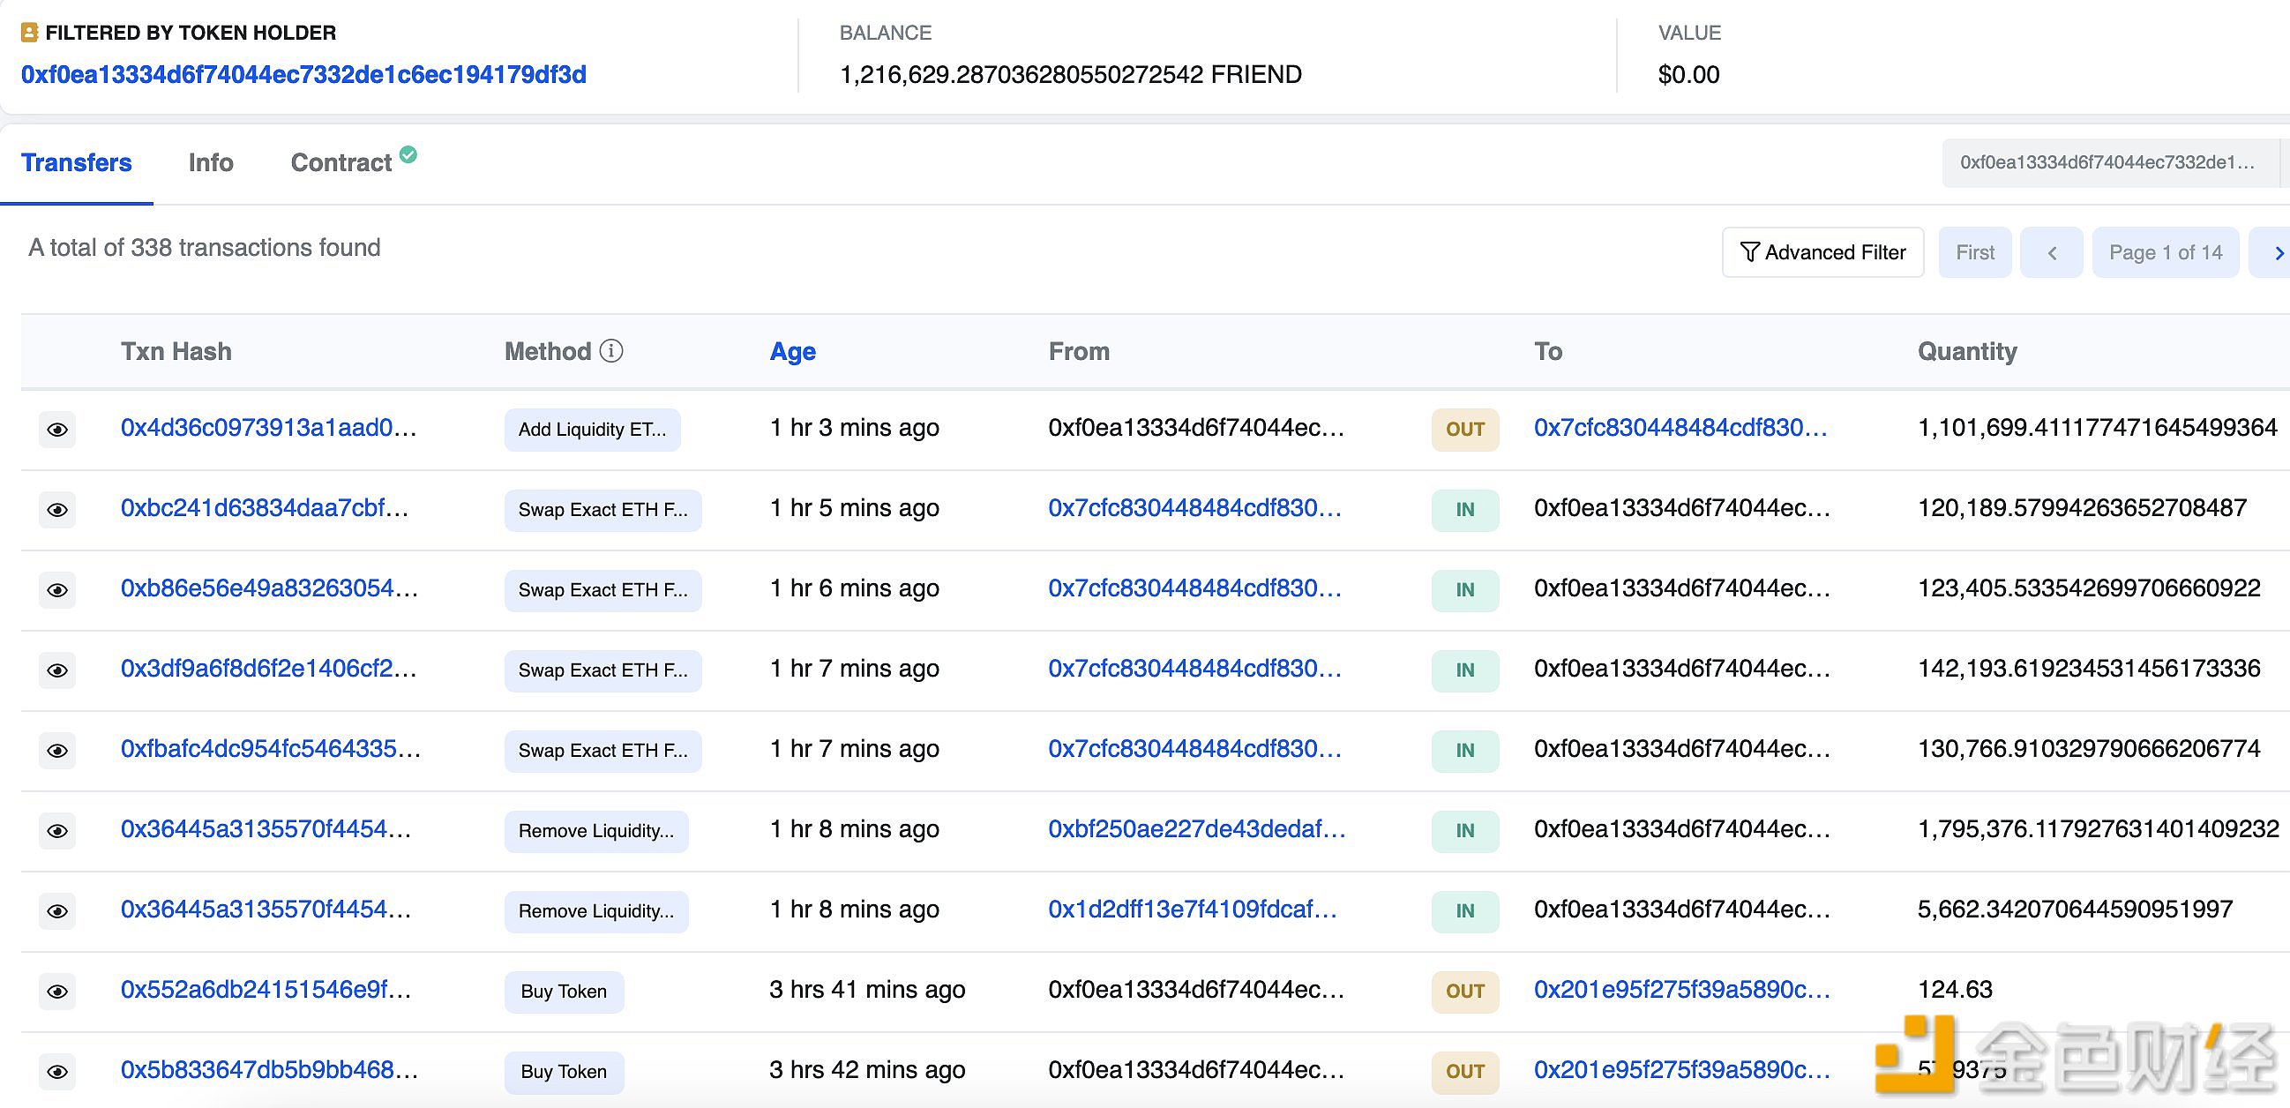Click the verified checkmark next to Contract
The height and width of the screenshot is (1108, 2290).
tap(408, 154)
